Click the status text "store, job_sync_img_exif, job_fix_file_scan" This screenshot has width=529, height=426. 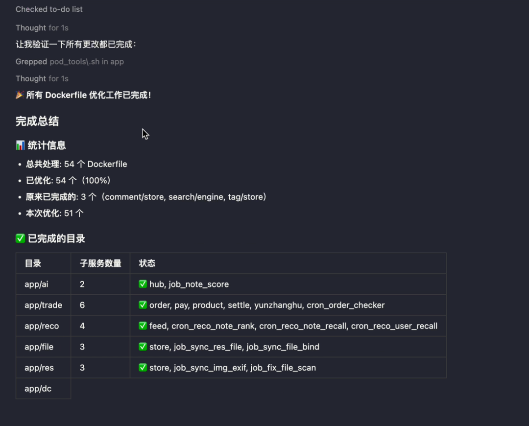pyautogui.click(x=233, y=368)
